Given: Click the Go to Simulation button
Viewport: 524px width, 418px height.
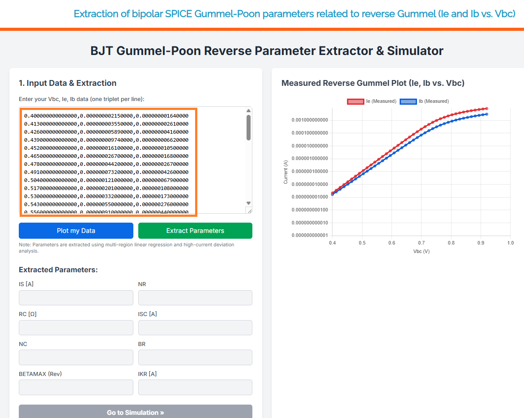Looking at the screenshot, I should click(135, 412).
